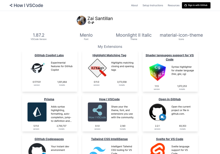This screenshot has width=220, height=154.
Task: Click 'Your instant dev environment' description
Action: (x=60, y=148)
